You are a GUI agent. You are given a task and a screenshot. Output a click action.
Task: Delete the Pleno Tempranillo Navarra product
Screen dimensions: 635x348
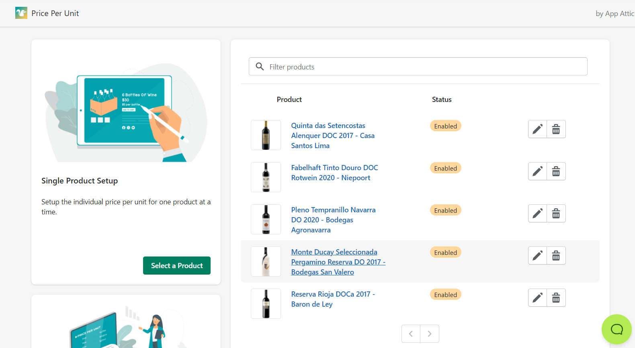(556, 214)
